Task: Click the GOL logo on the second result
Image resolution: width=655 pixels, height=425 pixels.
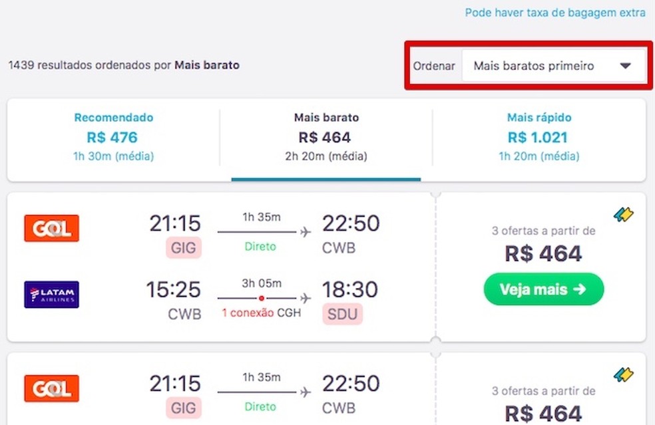Action: pyautogui.click(x=51, y=388)
